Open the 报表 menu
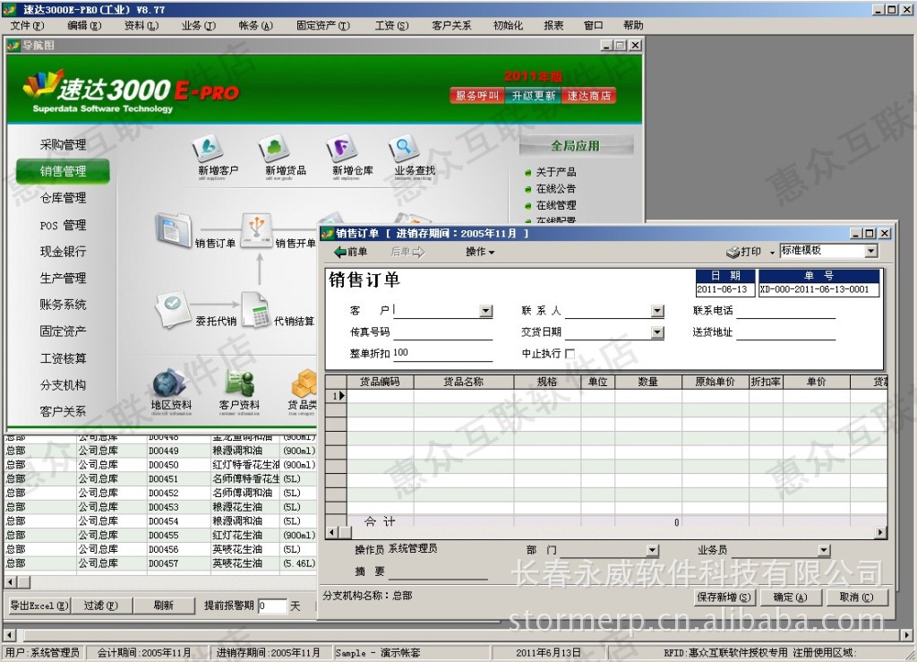 pos(553,26)
